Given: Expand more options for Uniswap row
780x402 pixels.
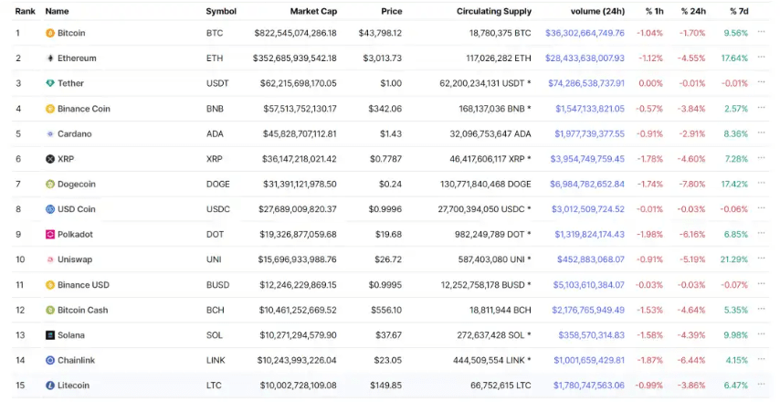Looking at the screenshot, I should point(762,259).
